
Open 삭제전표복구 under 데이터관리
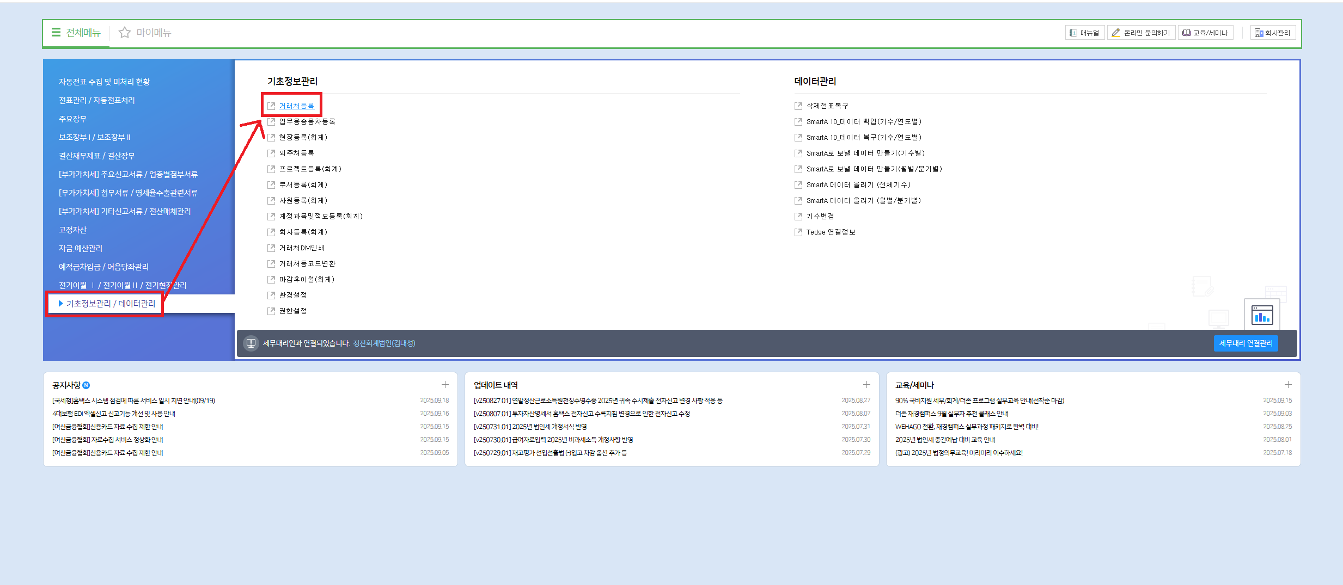[x=827, y=106]
